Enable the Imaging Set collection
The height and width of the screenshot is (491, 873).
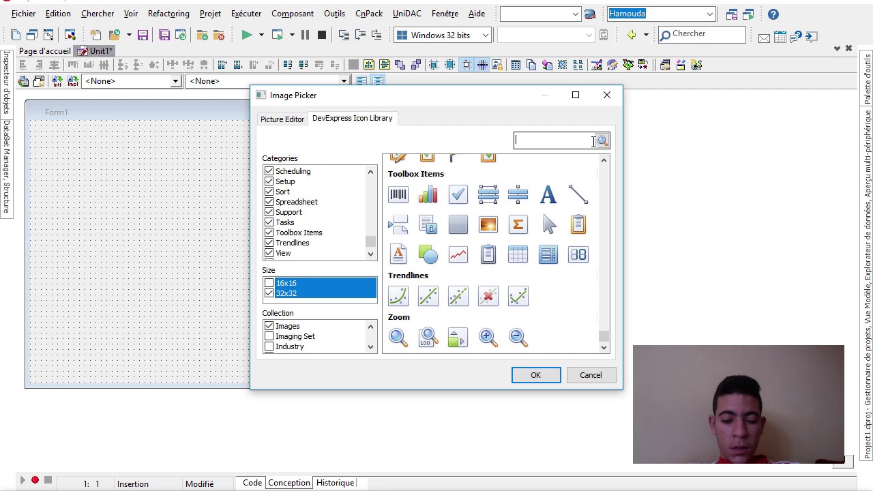[x=269, y=336]
